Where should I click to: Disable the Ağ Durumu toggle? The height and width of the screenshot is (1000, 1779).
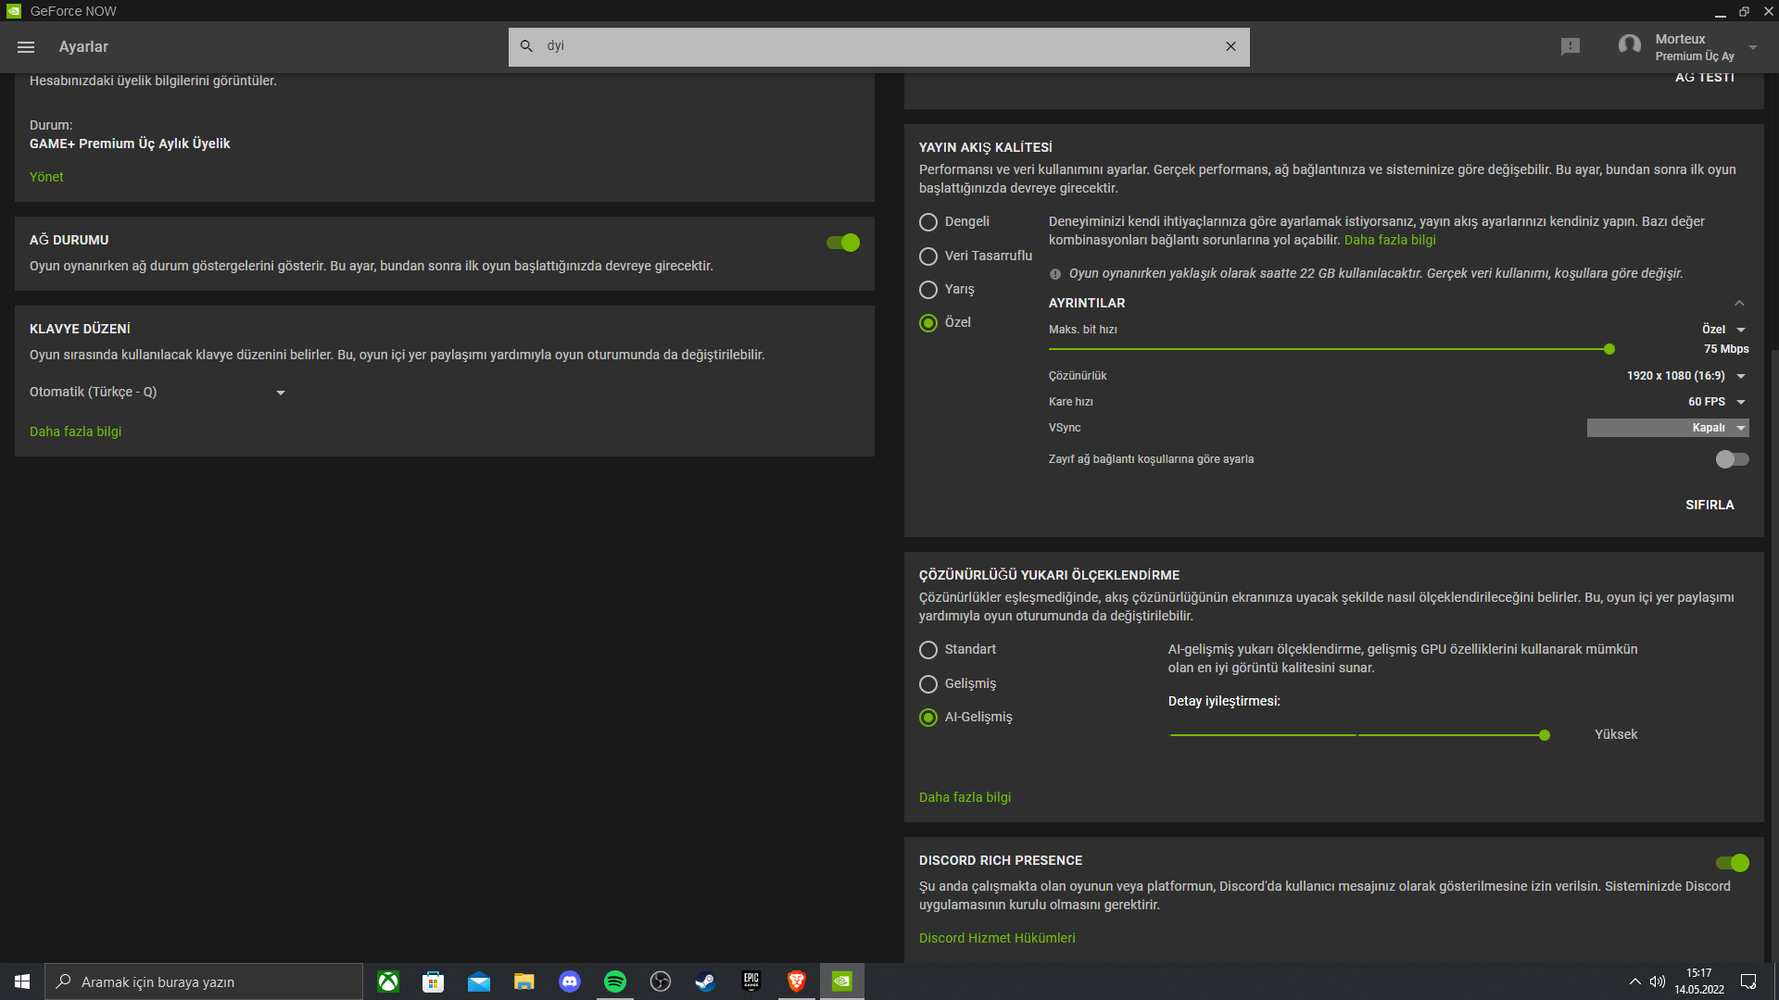(x=842, y=243)
